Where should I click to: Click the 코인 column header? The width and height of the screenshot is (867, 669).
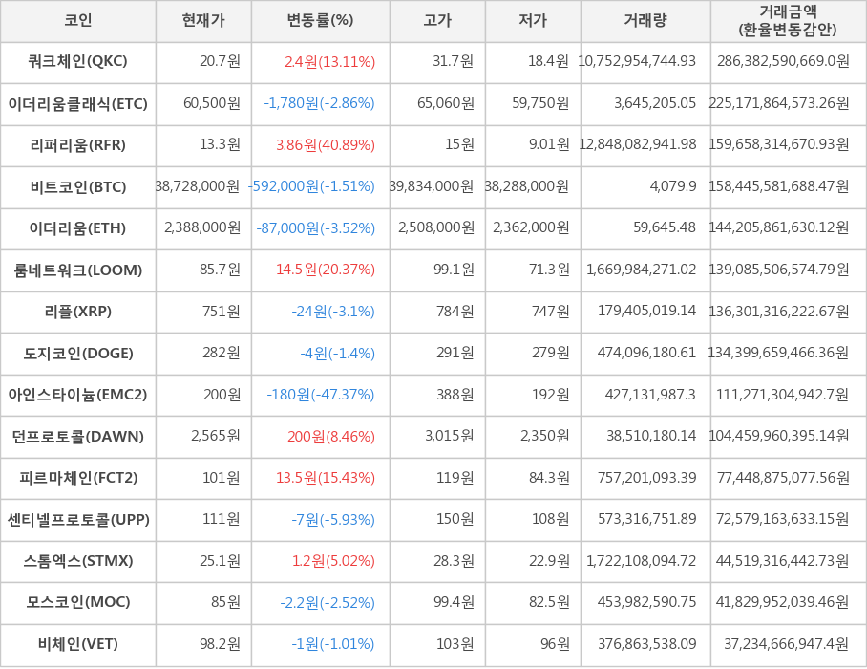(78, 21)
